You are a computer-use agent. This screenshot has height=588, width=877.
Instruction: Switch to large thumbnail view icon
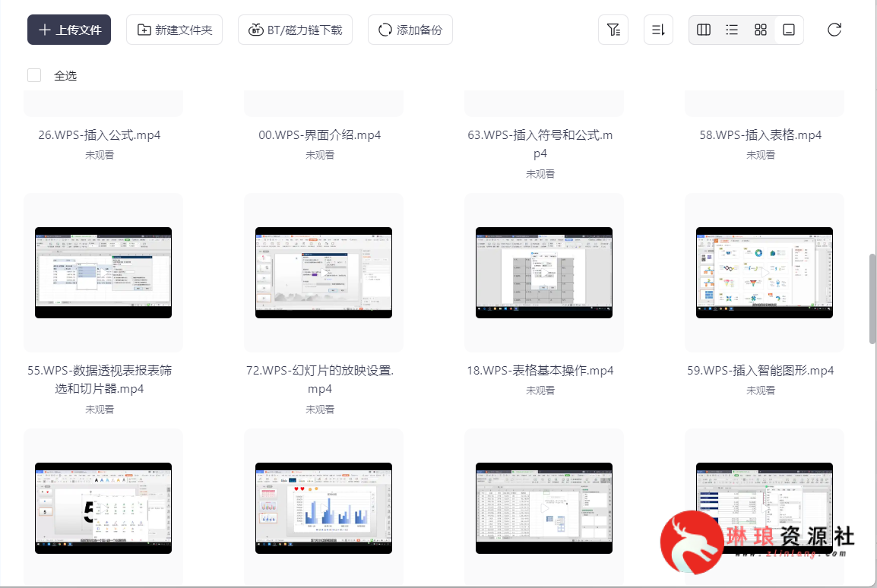point(789,30)
